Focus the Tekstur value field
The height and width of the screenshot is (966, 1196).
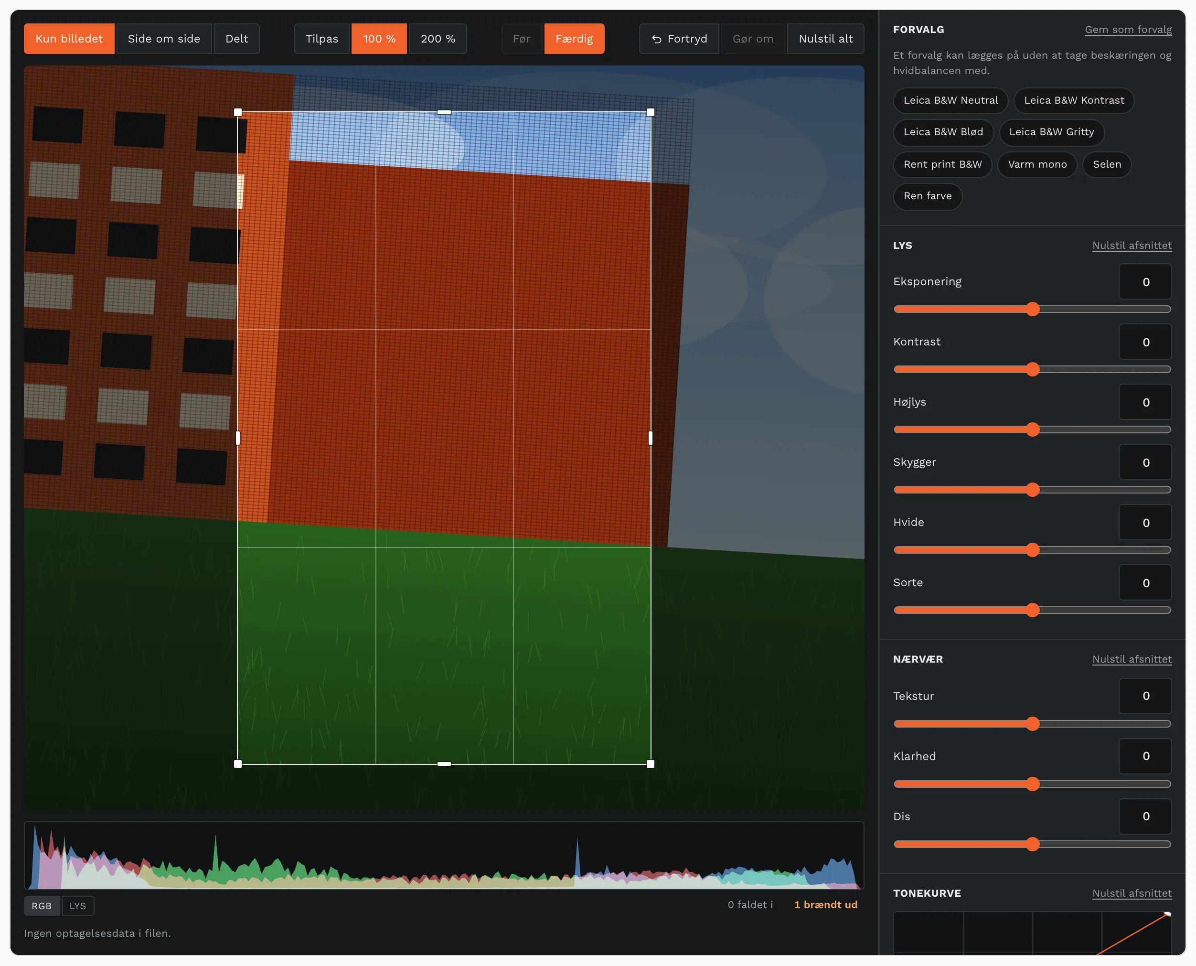(x=1145, y=696)
